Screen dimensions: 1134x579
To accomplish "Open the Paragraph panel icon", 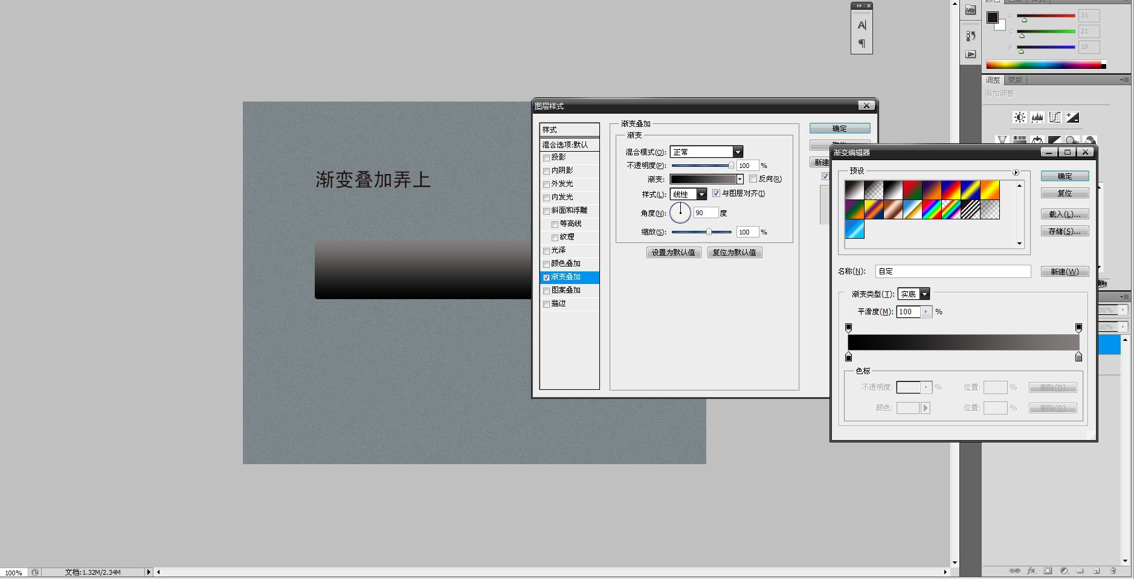I will point(862,44).
